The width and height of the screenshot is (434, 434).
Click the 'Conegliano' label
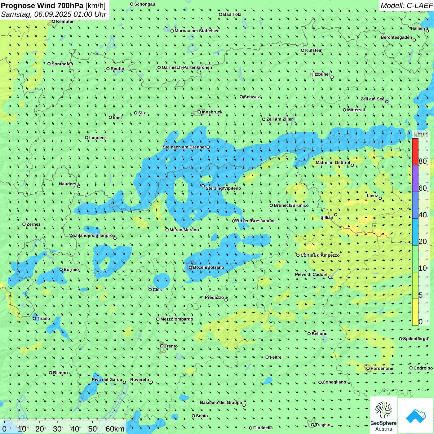pyautogui.click(x=334, y=382)
